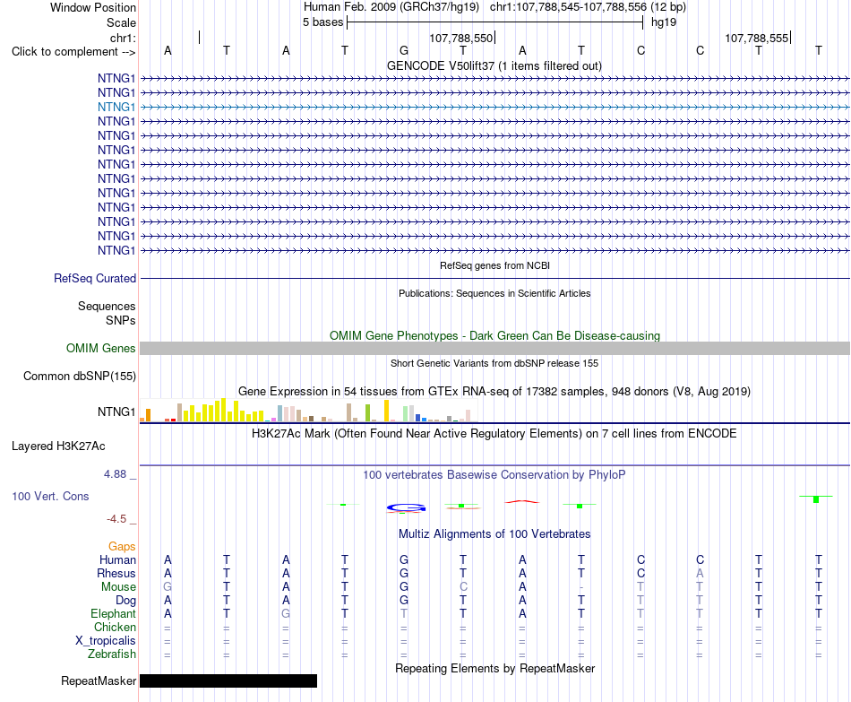Click the Window Position label

point(93,7)
